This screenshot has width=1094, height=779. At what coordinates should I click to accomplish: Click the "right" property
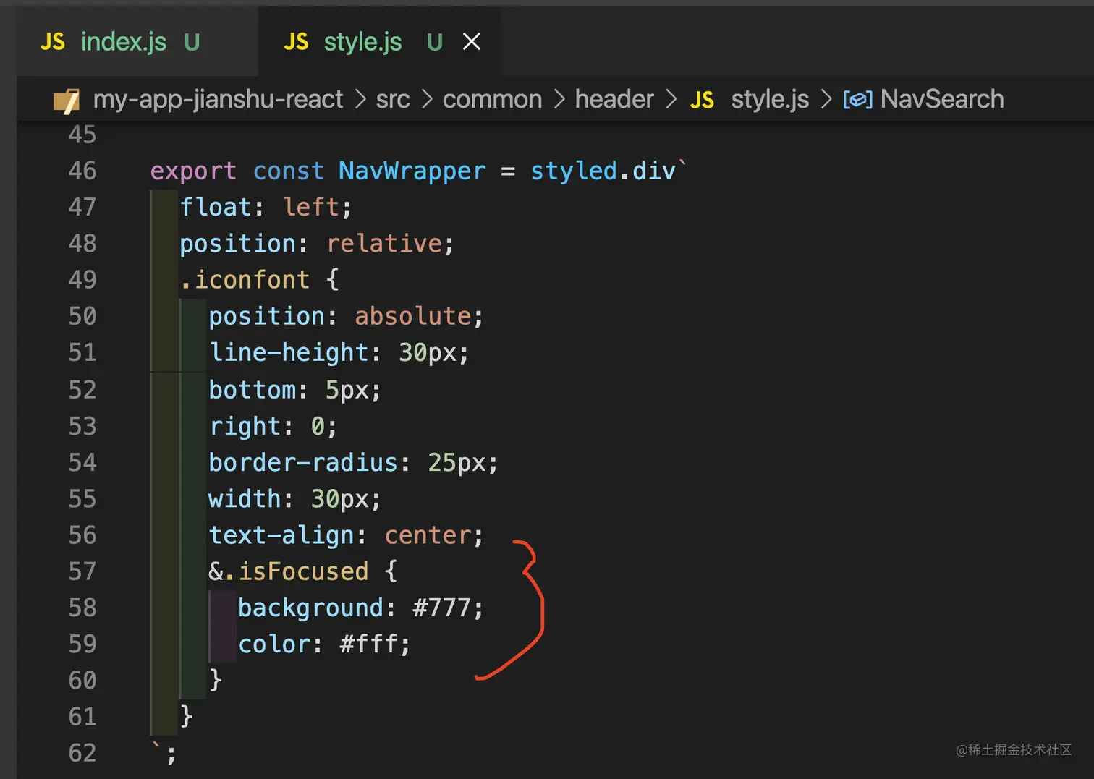[x=245, y=427]
